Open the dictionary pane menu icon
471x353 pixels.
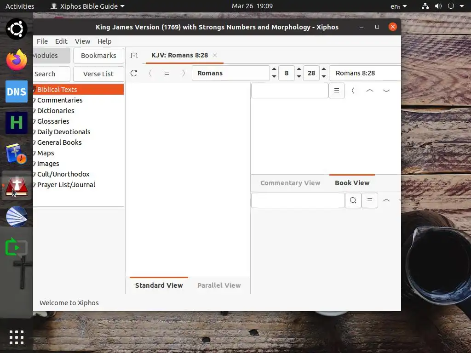pos(370,200)
